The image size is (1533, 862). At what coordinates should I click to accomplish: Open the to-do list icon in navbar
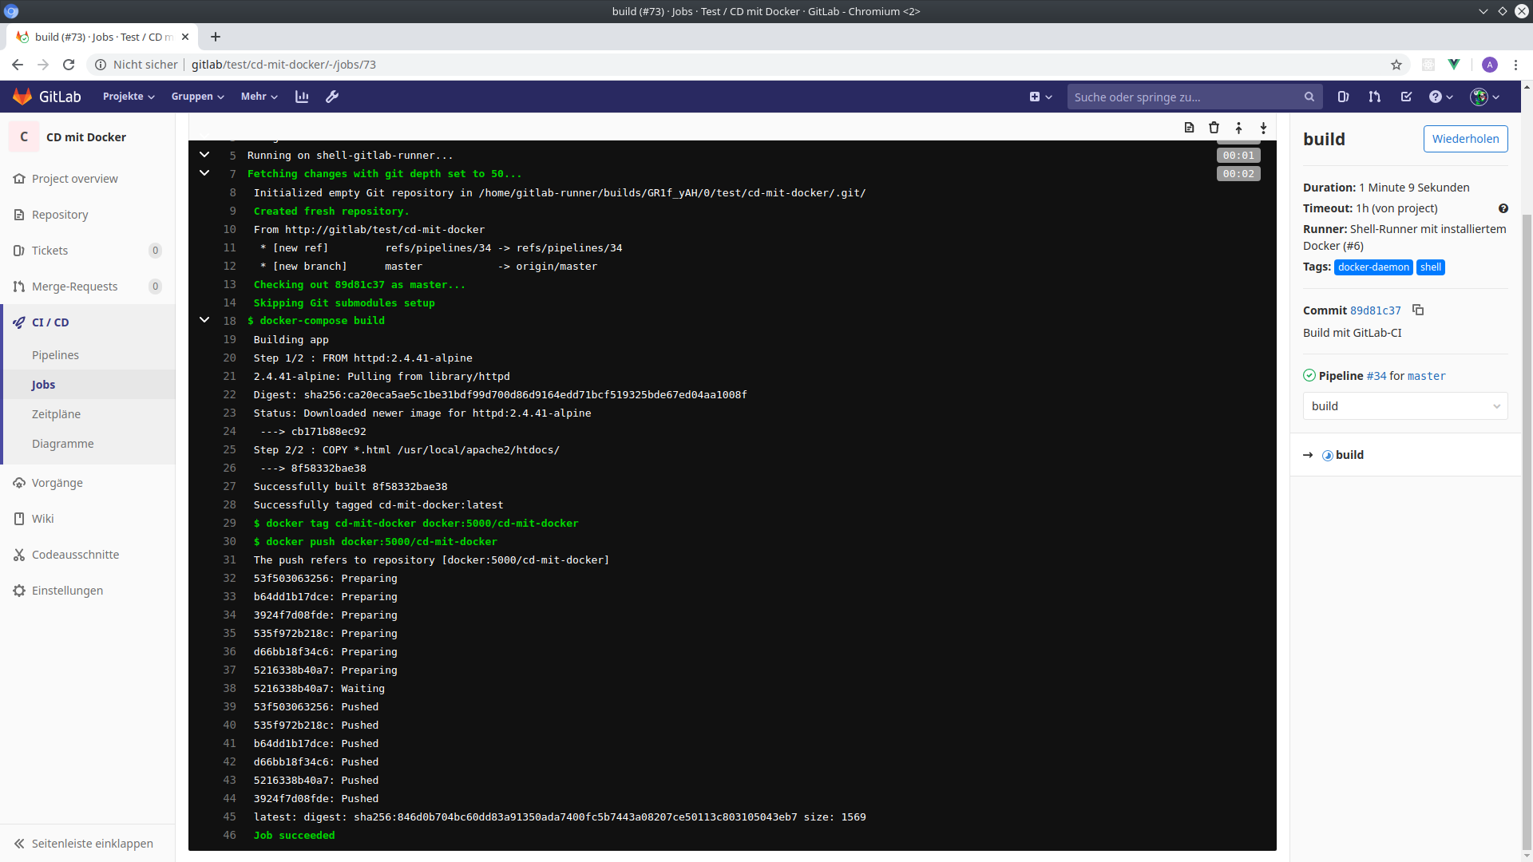tap(1406, 97)
